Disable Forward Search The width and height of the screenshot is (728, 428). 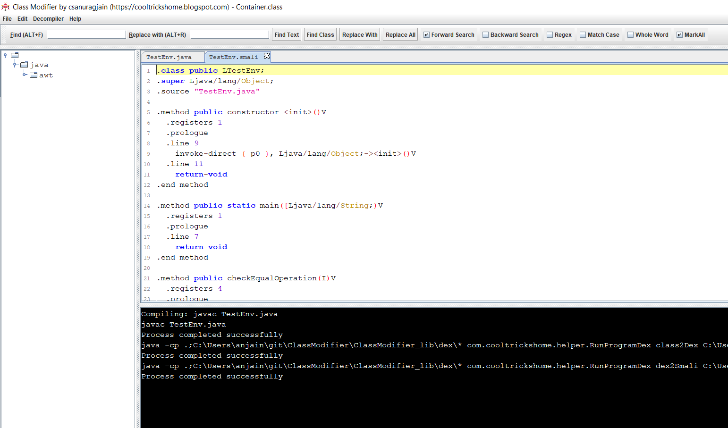click(x=427, y=34)
